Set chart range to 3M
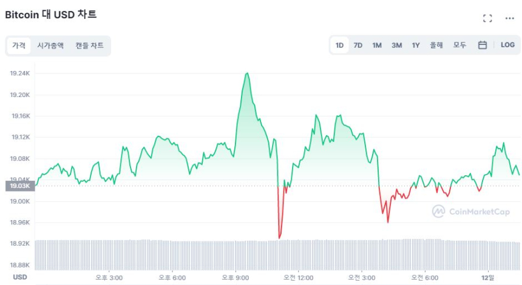Viewport: 522px width, 285px height. click(x=396, y=45)
